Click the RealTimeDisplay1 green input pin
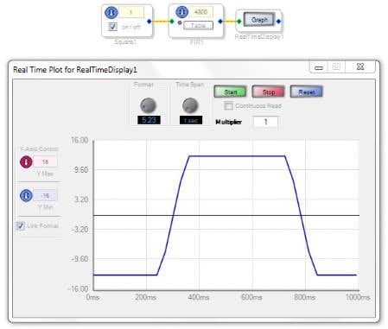The image size is (388, 329). (x=239, y=22)
